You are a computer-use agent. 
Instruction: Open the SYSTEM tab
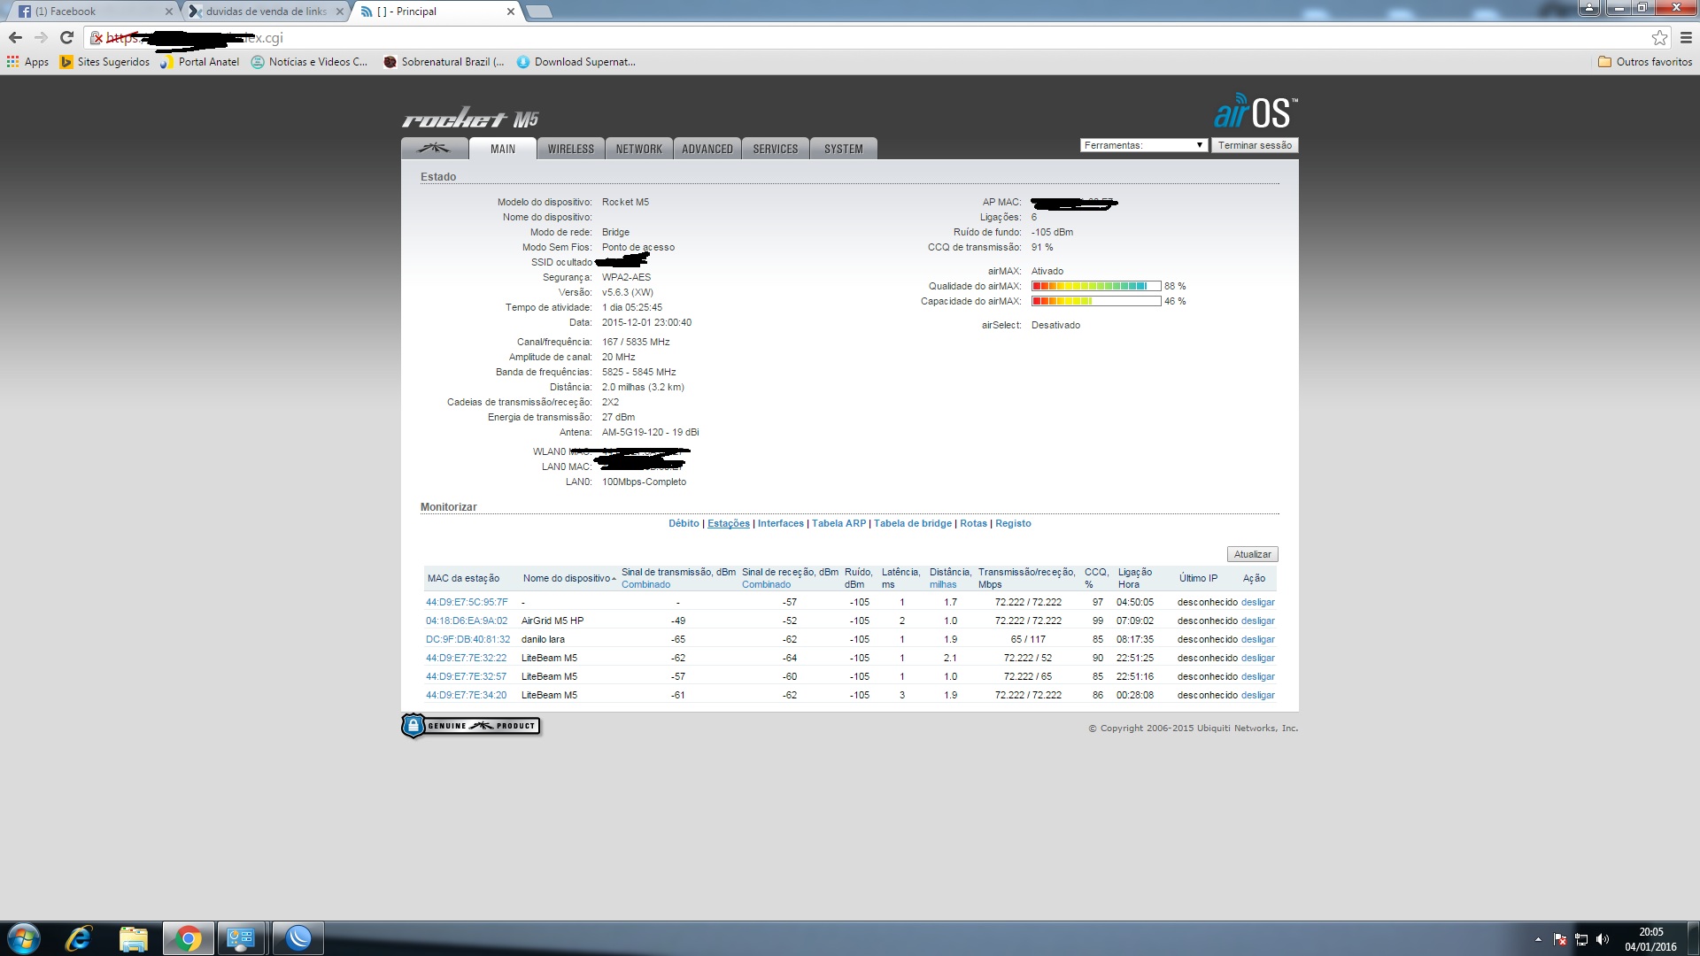[x=843, y=149]
